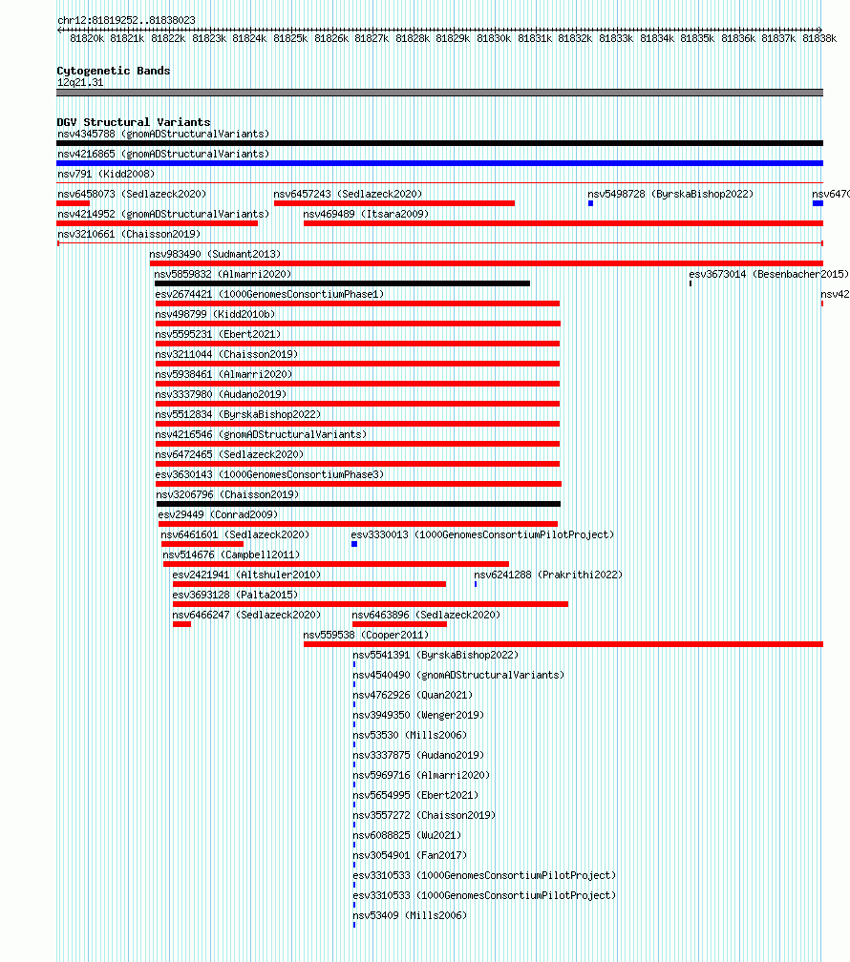Open nsv4540490 gnomADStructuralVariants label

(x=458, y=675)
